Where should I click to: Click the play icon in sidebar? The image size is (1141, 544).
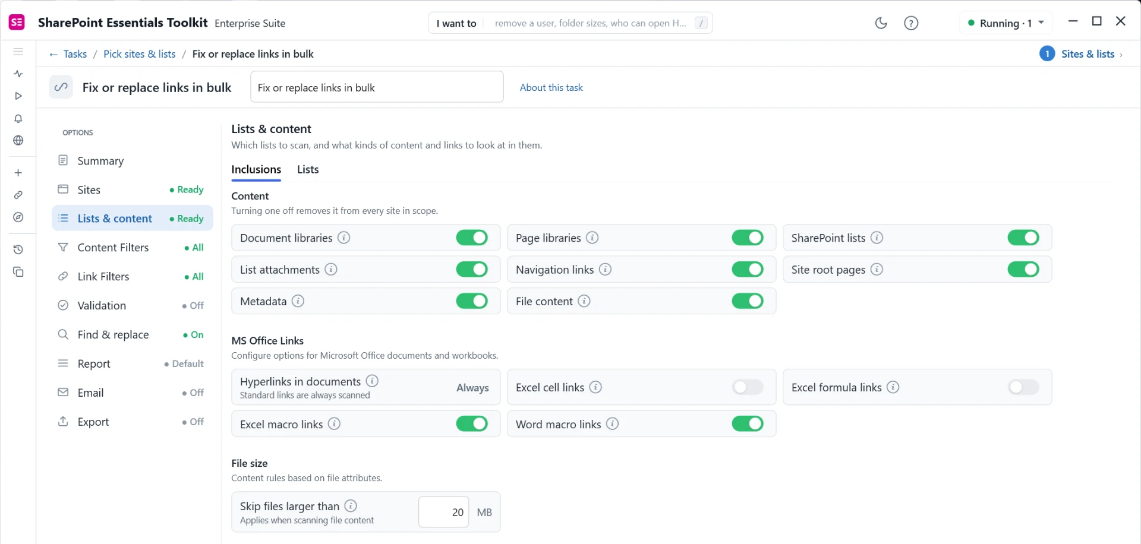[18, 96]
